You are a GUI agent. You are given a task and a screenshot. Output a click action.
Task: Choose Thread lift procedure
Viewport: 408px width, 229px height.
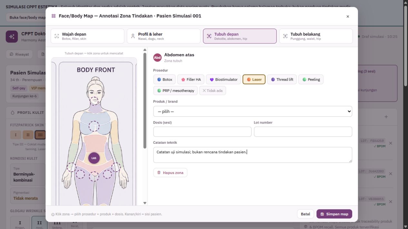(x=282, y=79)
